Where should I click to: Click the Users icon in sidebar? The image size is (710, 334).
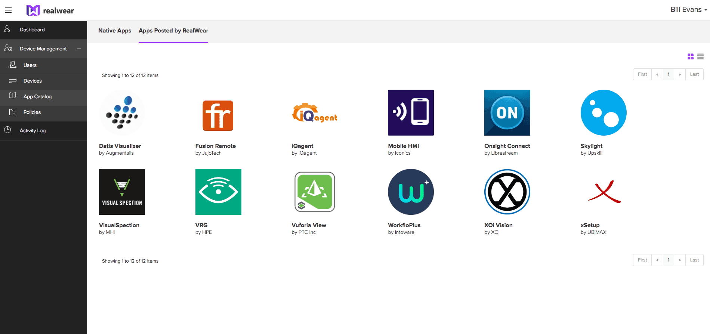pyautogui.click(x=12, y=64)
